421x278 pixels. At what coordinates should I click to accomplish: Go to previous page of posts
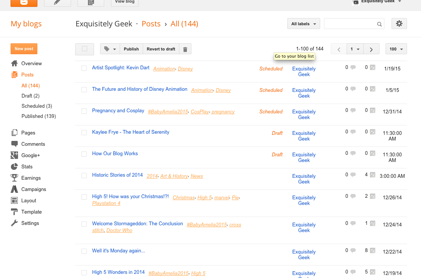[339, 49]
